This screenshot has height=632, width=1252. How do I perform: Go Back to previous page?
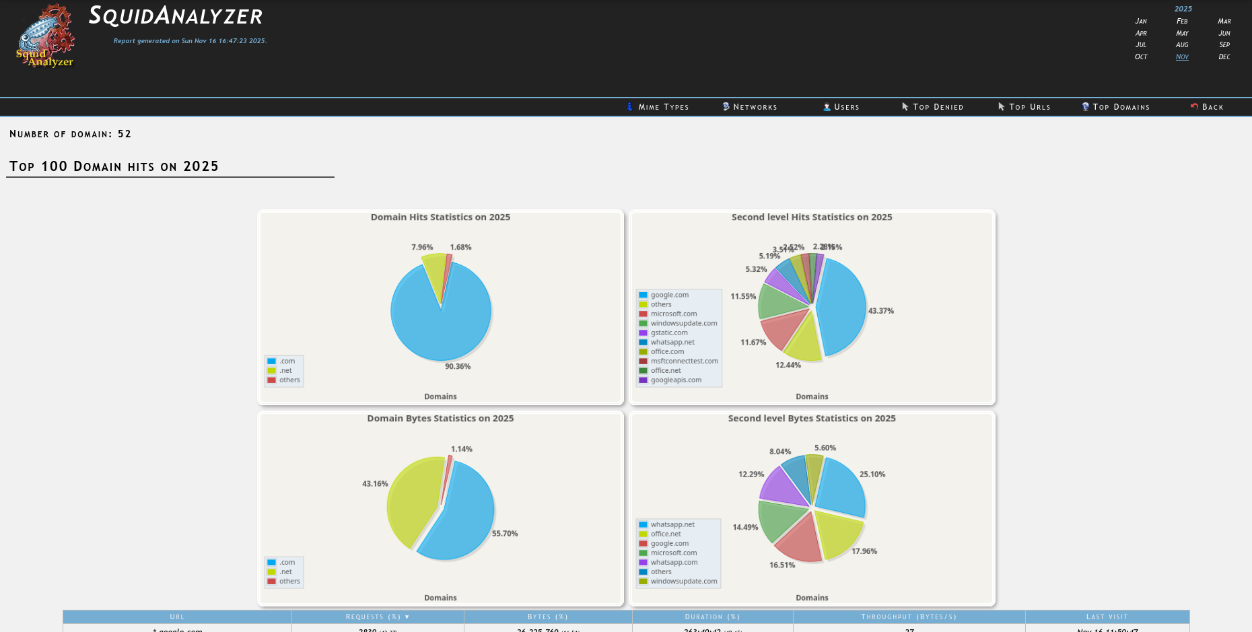1213,107
